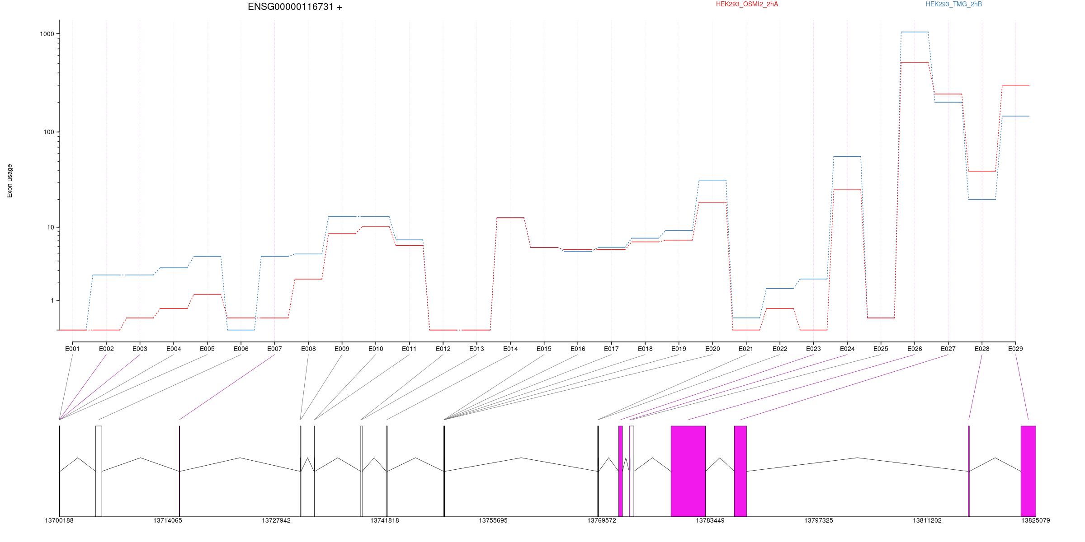Click exon label E029
Screen dimensions: 1085x542
(x=1015, y=349)
